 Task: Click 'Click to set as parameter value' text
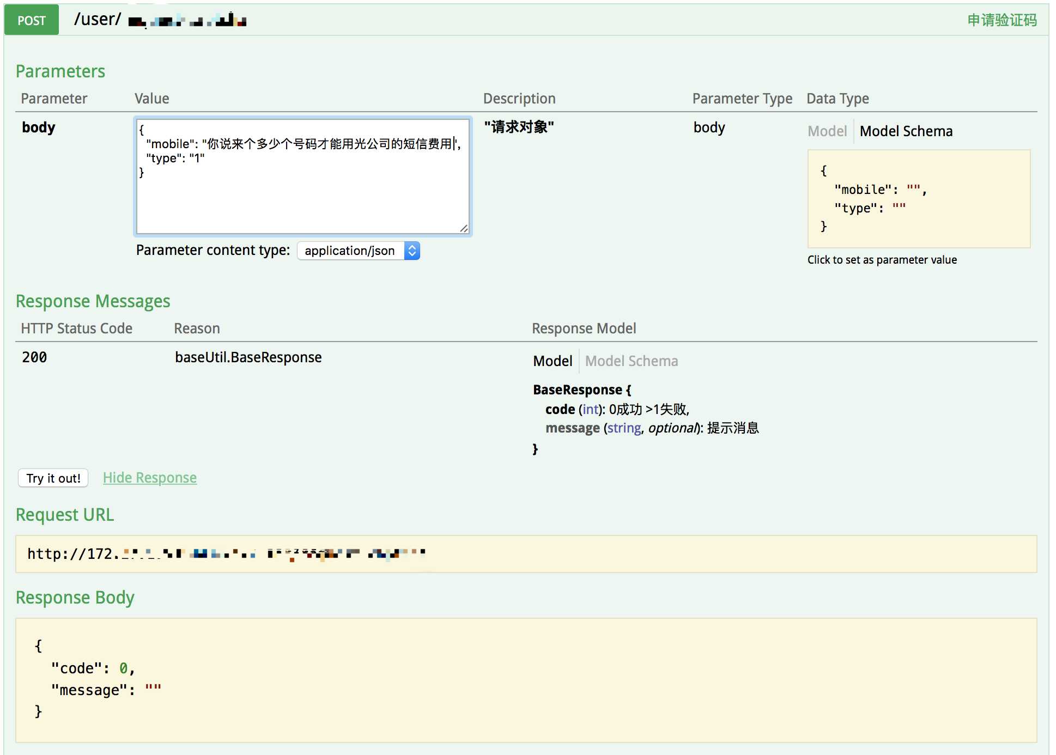click(882, 260)
